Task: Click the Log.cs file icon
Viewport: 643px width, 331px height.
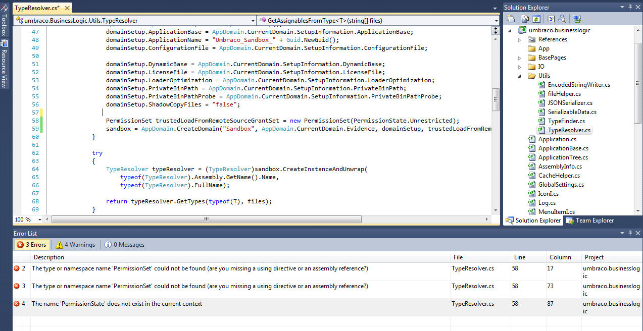Action: (532, 203)
